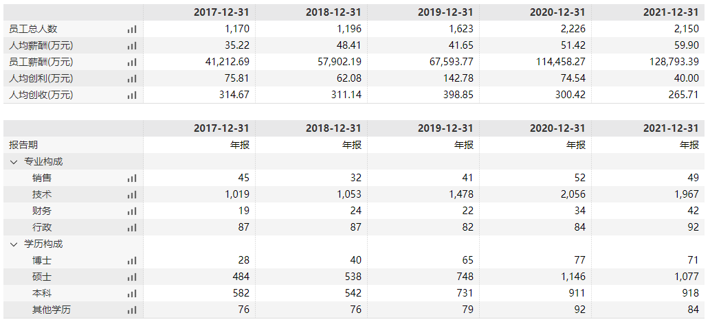Image resolution: width=710 pixels, height=324 pixels.
Task: Select the 报告期 row label
Action: click(x=23, y=145)
